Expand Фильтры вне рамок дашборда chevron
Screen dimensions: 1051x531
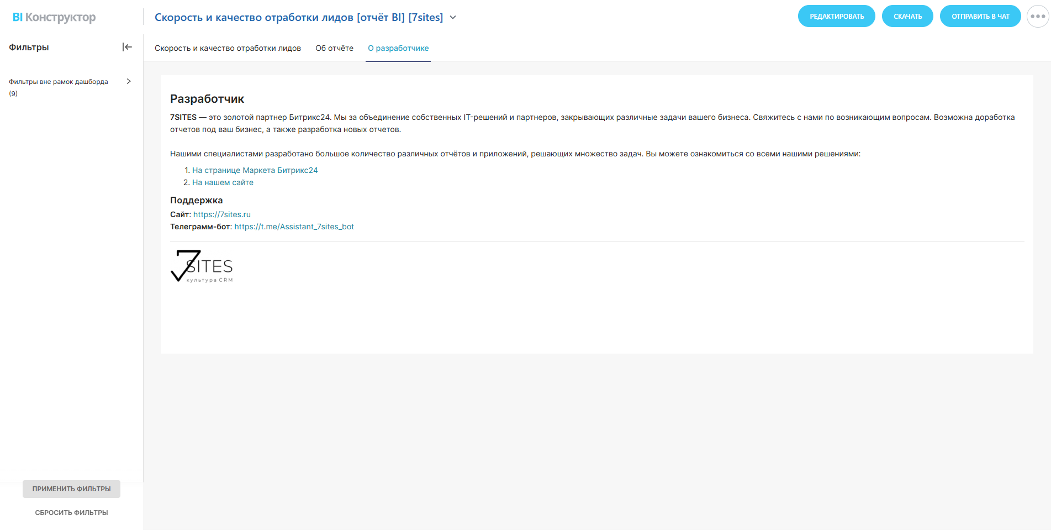point(129,82)
